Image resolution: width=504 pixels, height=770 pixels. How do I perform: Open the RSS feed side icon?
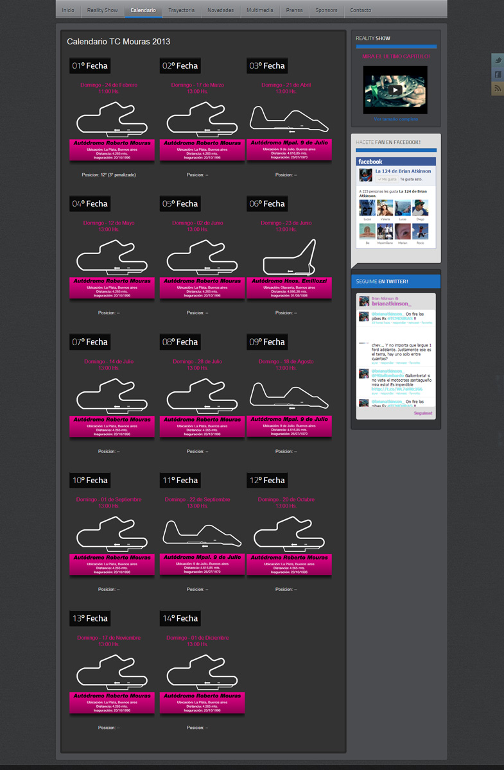(498, 89)
